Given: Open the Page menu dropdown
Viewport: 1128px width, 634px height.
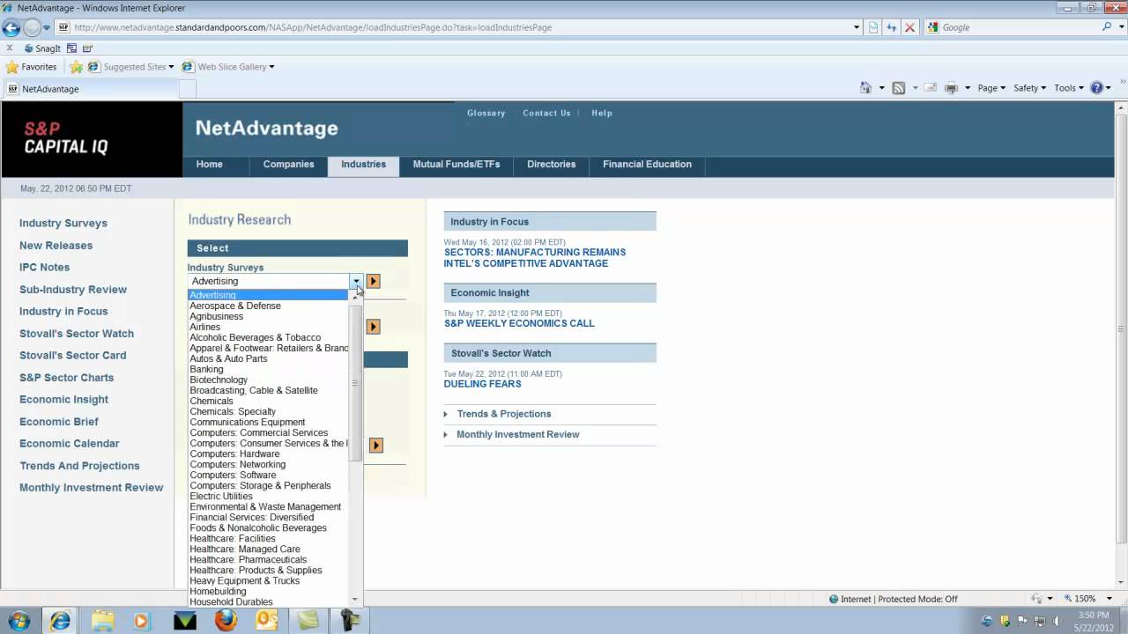Looking at the screenshot, I should pyautogui.click(x=991, y=88).
